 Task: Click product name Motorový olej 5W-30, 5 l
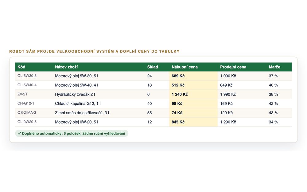(76, 76)
